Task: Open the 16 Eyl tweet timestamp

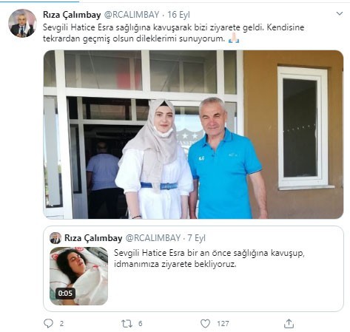Action: (x=178, y=15)
